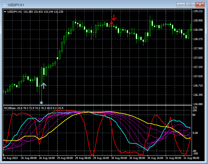208x164 pixels.
Task: Maximize the USDJPY,H1 chart window
Action: pos(190,5)
